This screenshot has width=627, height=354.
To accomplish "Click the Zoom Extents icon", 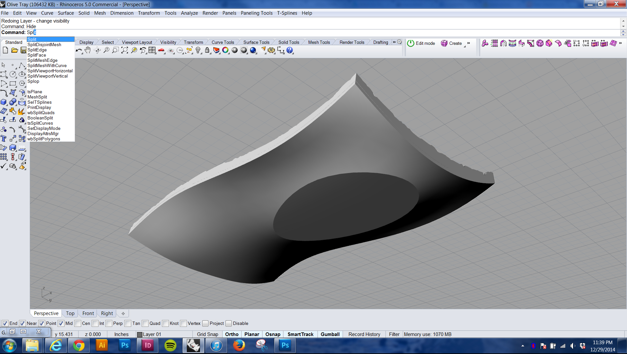I will click(x=125, y=50).
